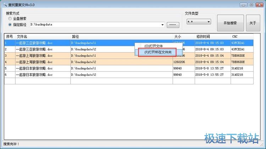Click the modified time in row 2

[209, 49]
